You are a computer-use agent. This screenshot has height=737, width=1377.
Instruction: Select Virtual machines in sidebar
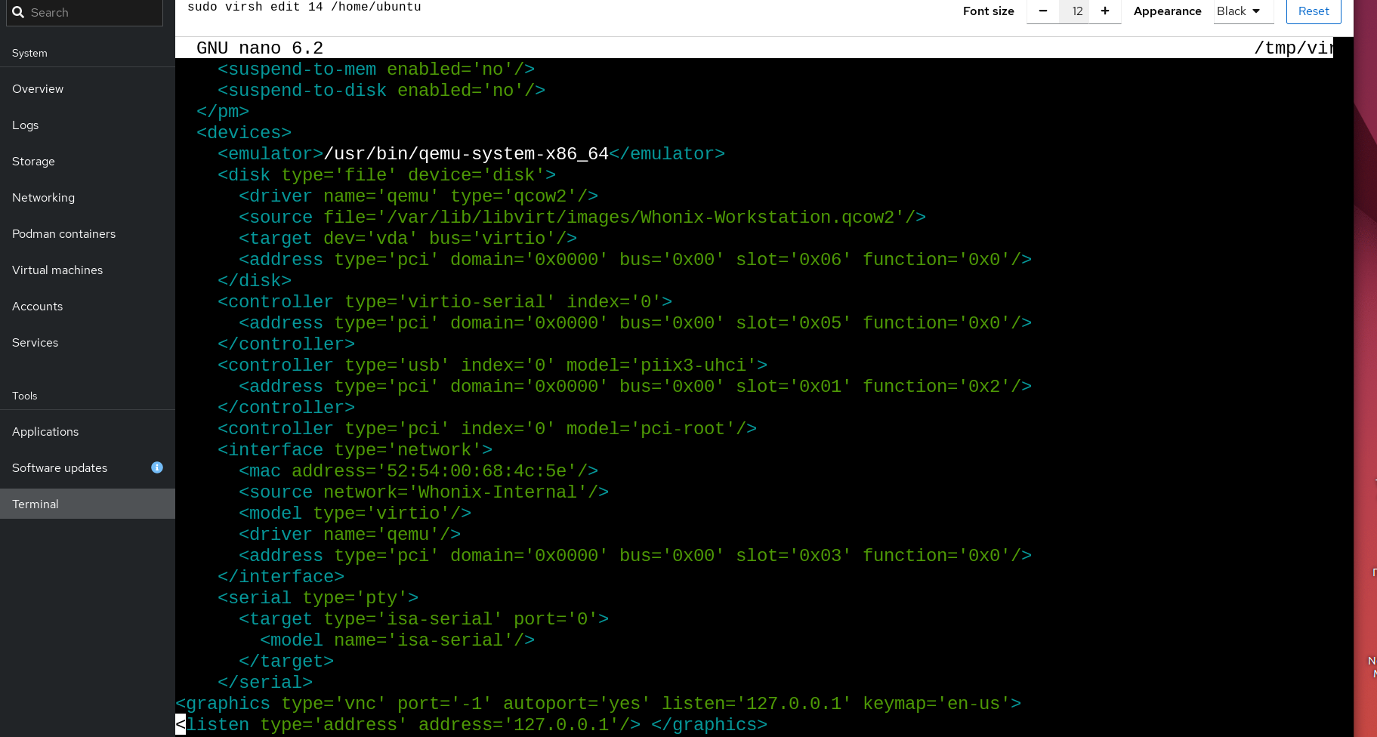(57, 270)
